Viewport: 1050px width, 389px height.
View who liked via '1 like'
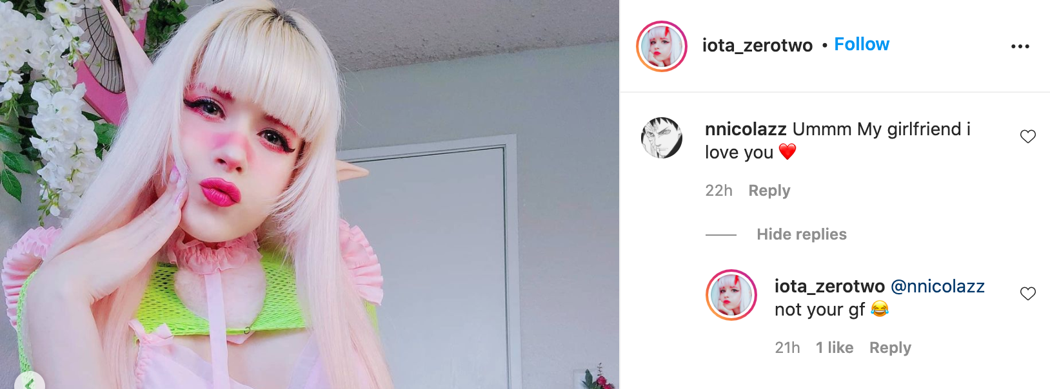point(835,348)
